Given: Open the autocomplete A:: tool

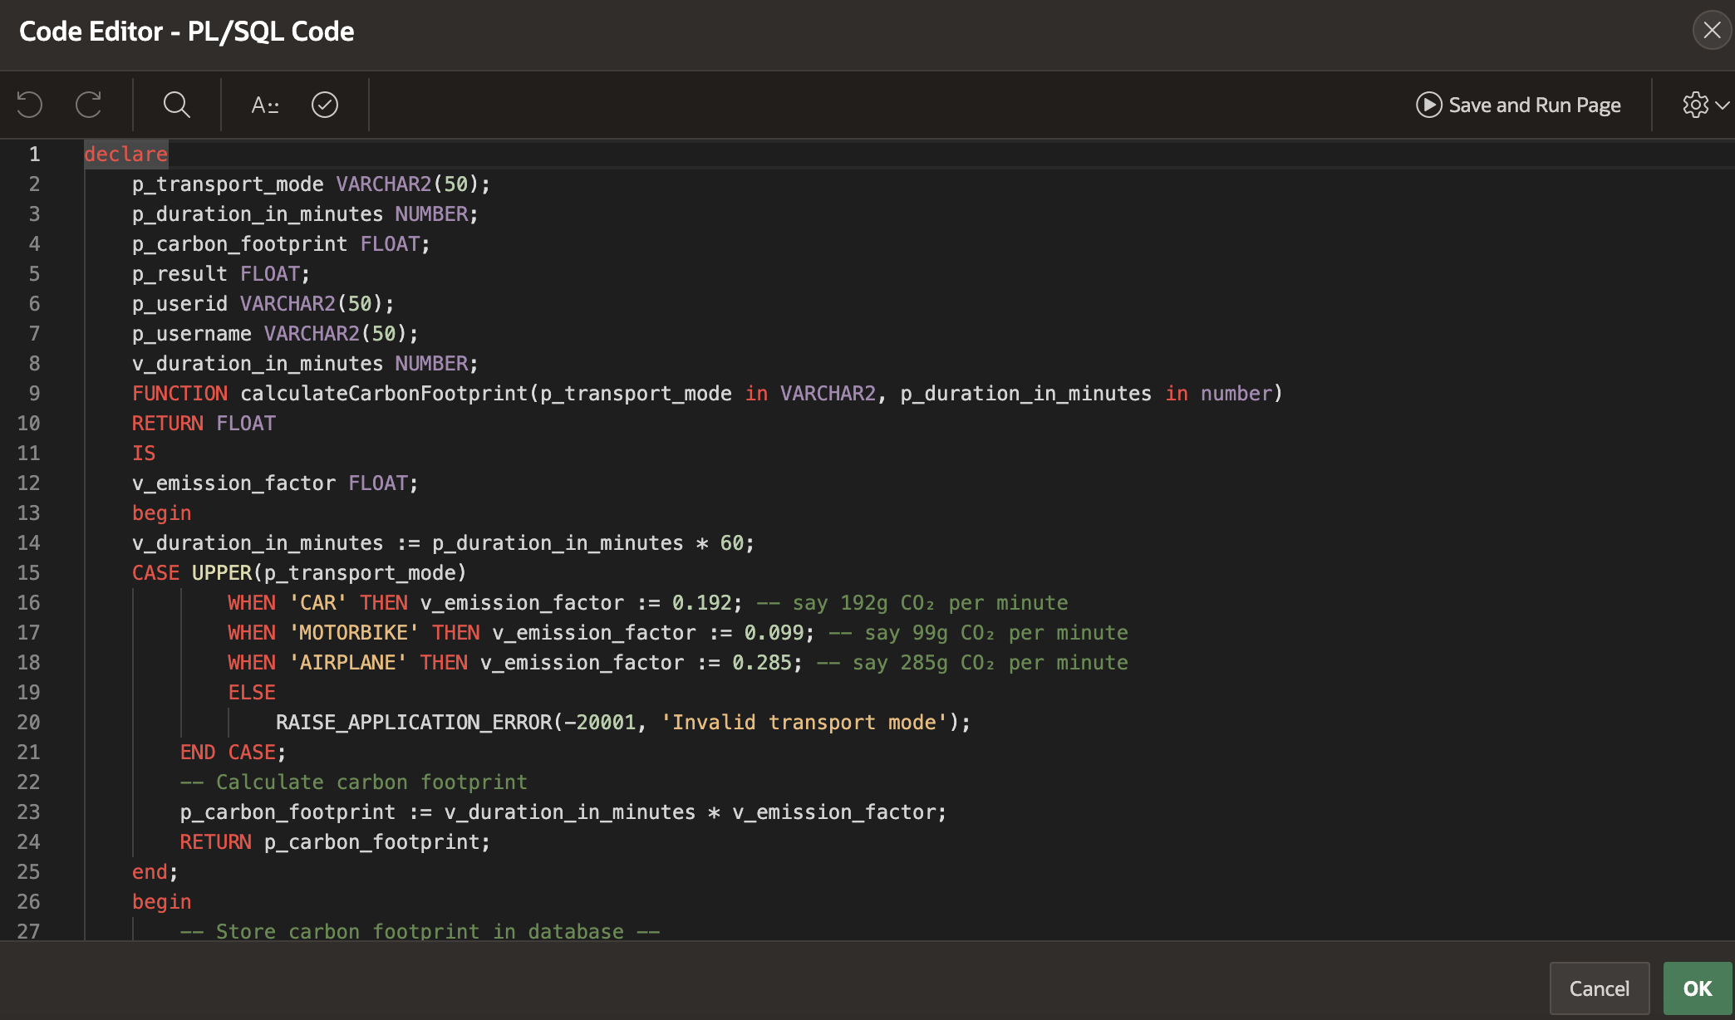Looking at the screenshot, I should [264, 105].
